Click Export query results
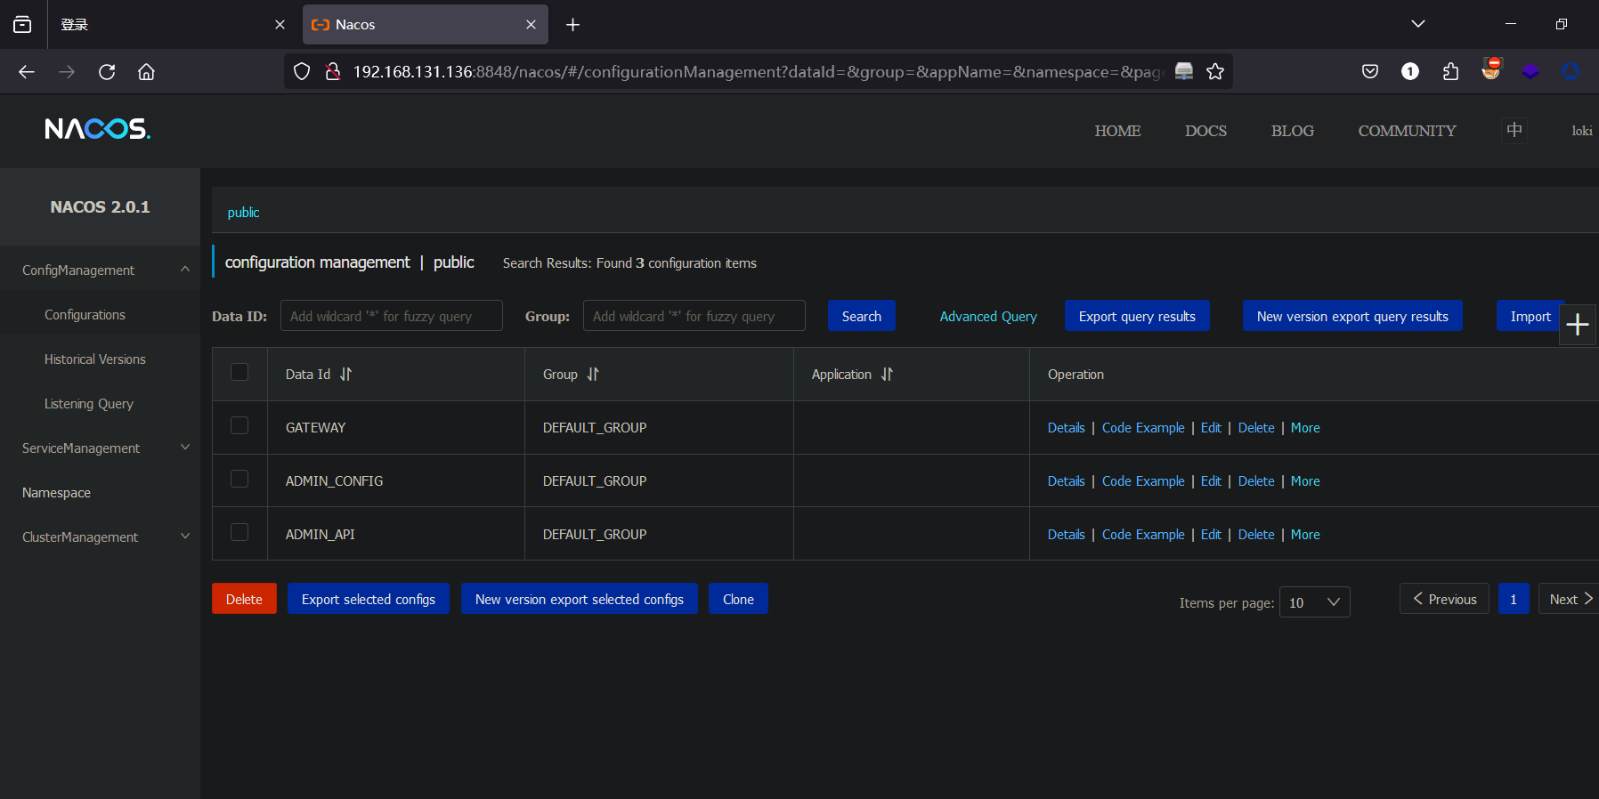Image resolution: width=1599 pixels, height=799 pixels. click(x=1137, y=316)
